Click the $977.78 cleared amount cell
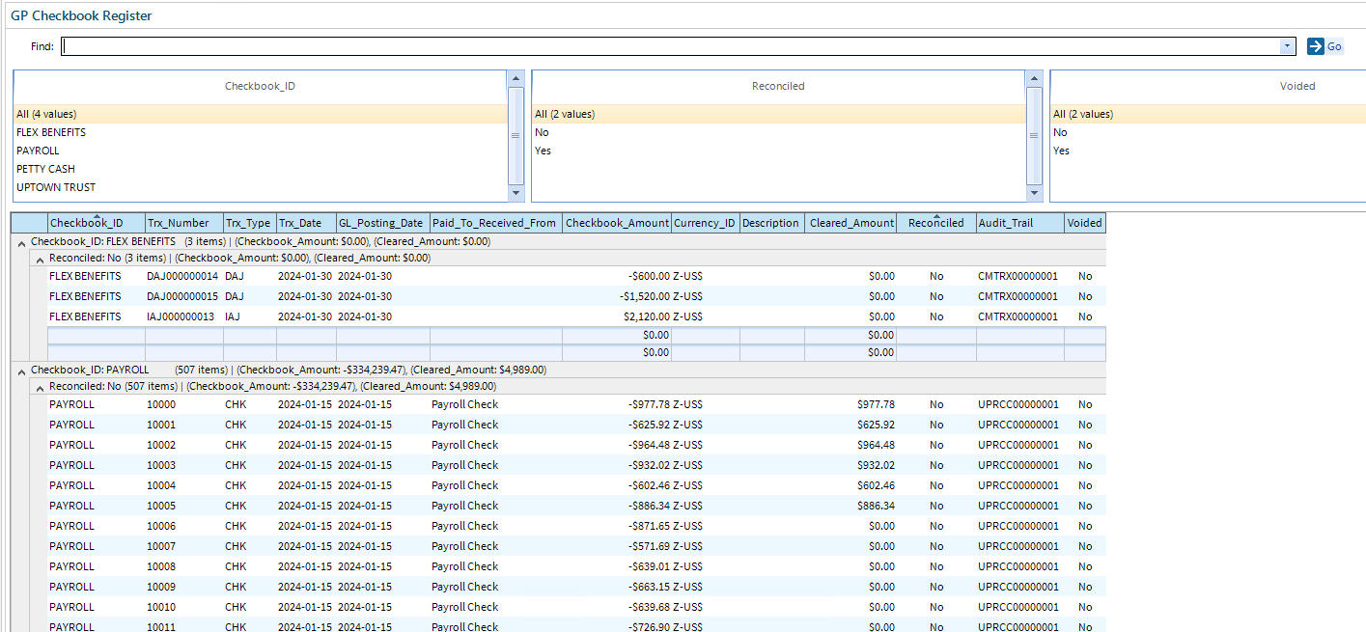 coord(876,404)
